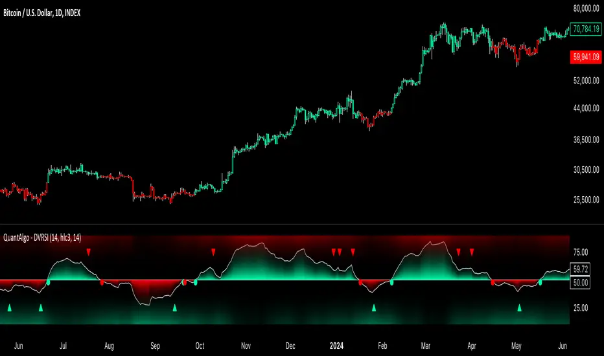This screenshot has width=604, height=356.
Task: Click the Dec label on time axis
Action: click(x=290, y=346)
